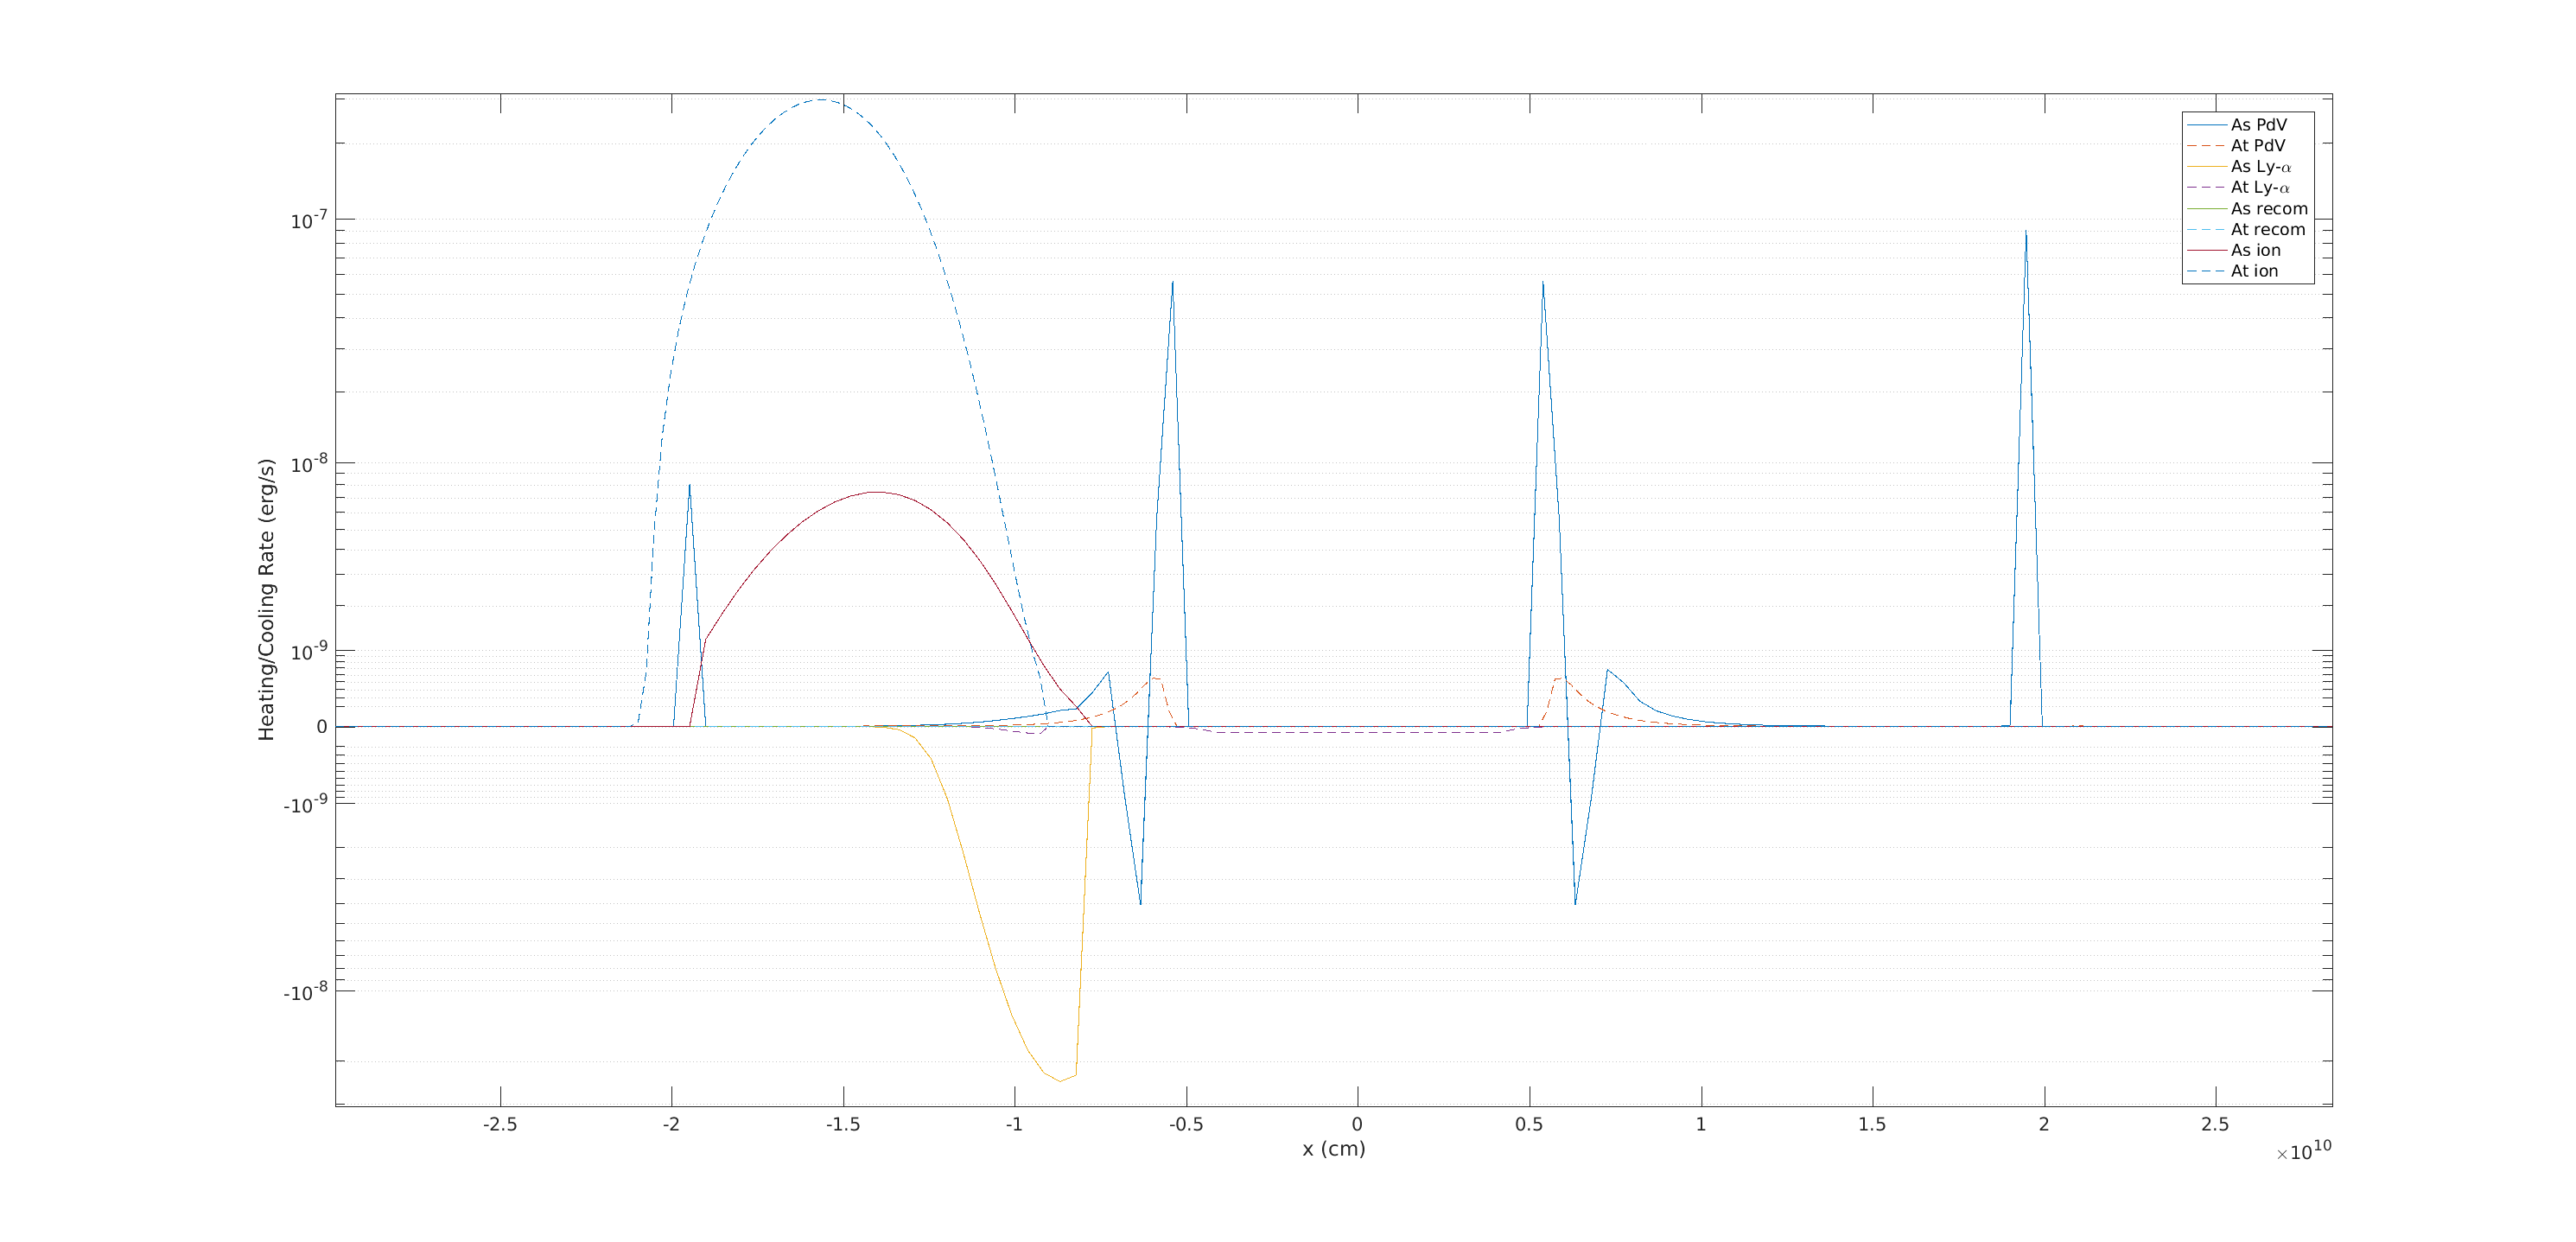Select the 'As Ly-α' legend entry
This screenshot has height=1242, width=2576.
pos(2260,167)
